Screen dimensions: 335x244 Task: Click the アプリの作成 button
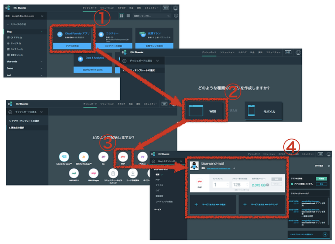click(x=72, y=46)
